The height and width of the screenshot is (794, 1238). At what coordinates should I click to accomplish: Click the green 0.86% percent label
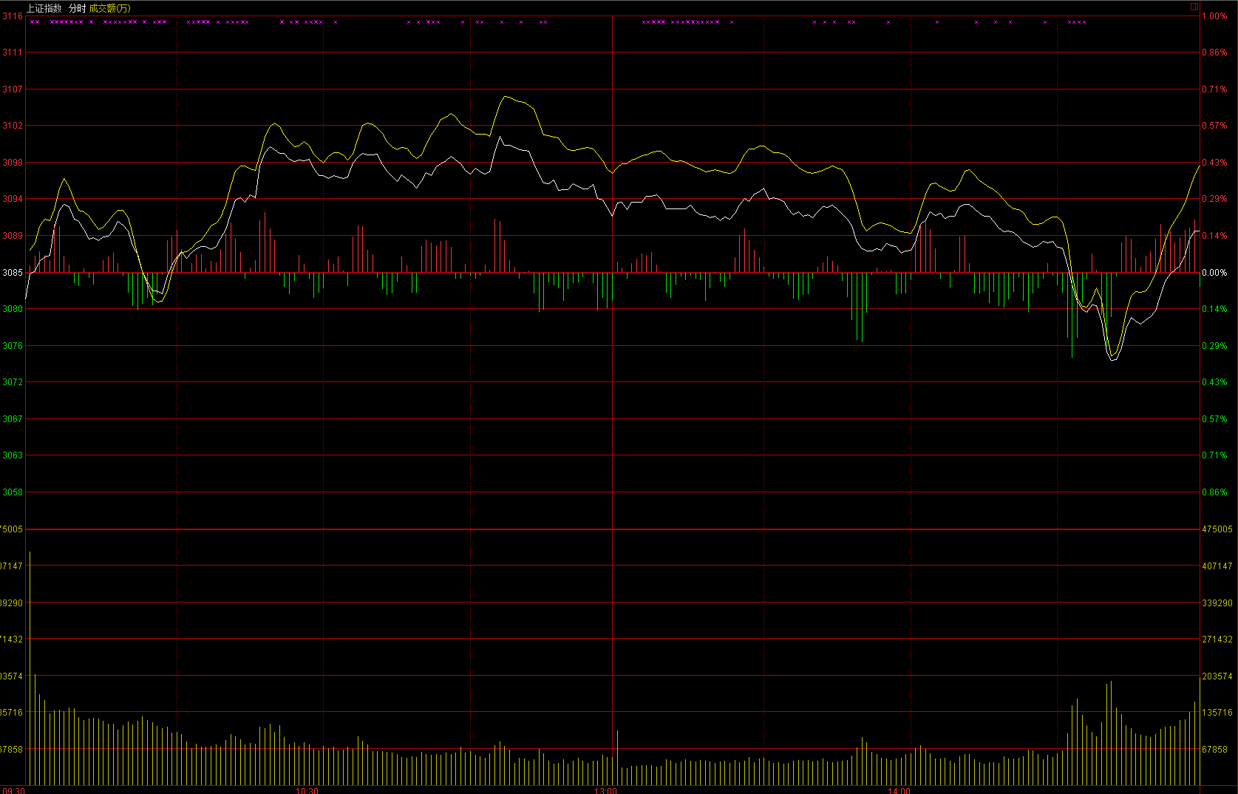click(x=1214, y=492)
